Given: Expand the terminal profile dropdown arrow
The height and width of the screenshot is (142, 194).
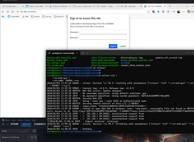Looking at the screenshot, I should click(88, 53).
